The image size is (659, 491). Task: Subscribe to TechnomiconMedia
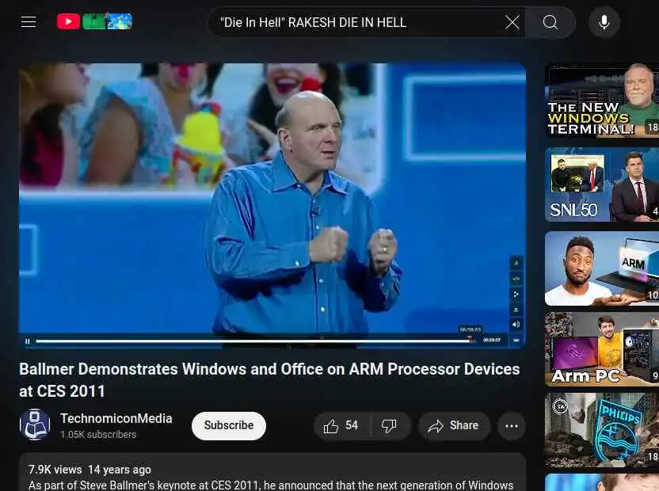coord(229,425)
